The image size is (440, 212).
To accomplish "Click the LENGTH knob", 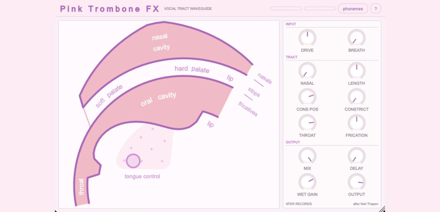I will click(357, 70).
